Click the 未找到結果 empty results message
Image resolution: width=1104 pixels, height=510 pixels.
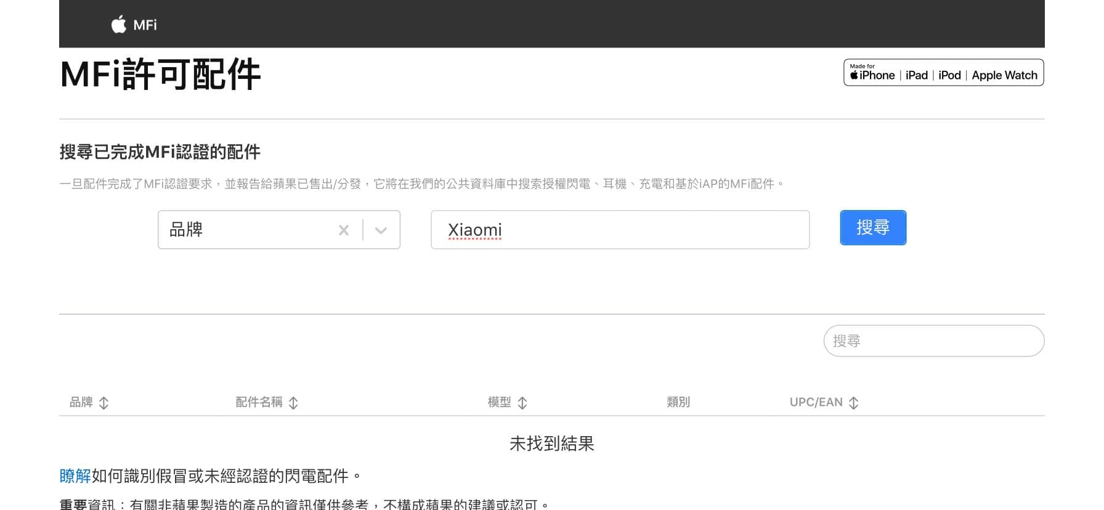coord(551,443)
